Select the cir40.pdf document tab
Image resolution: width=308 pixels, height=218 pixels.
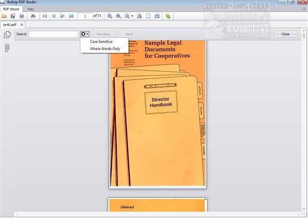pos(10,25)
